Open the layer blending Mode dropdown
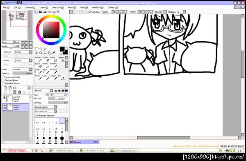 pos(23,69)
